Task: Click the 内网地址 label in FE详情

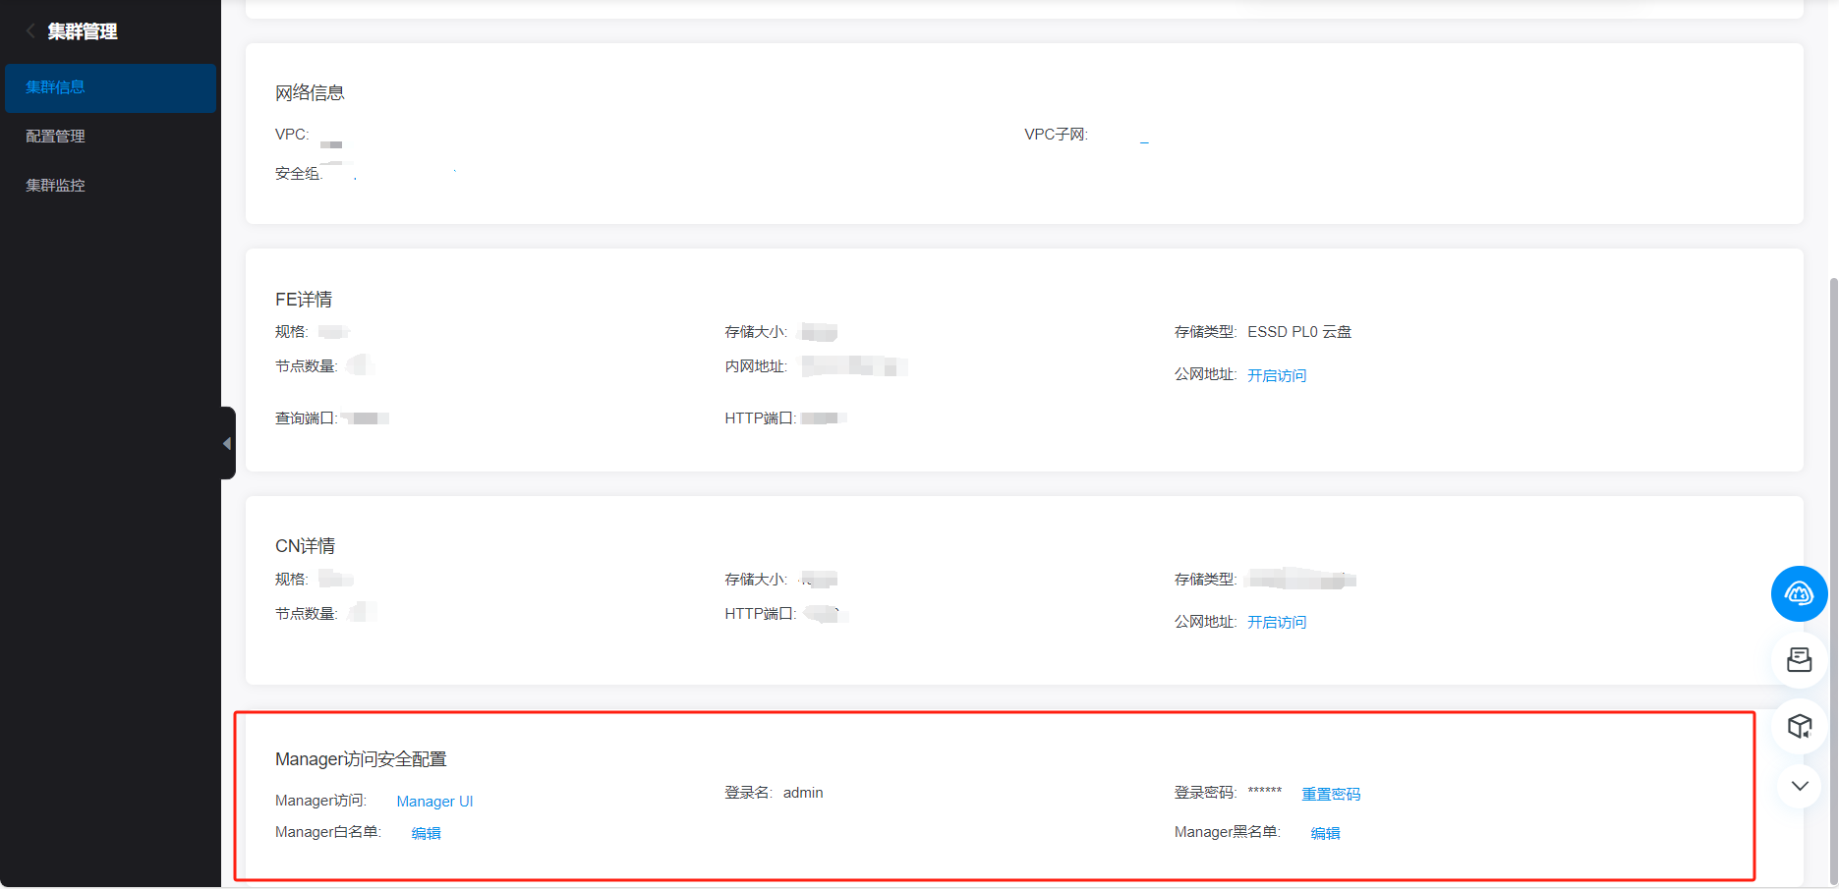Action: pyautogui.click(x=756, y=366)
